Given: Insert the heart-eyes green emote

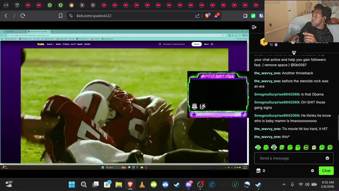Looking at the screenshot, I should click(330, 147).
